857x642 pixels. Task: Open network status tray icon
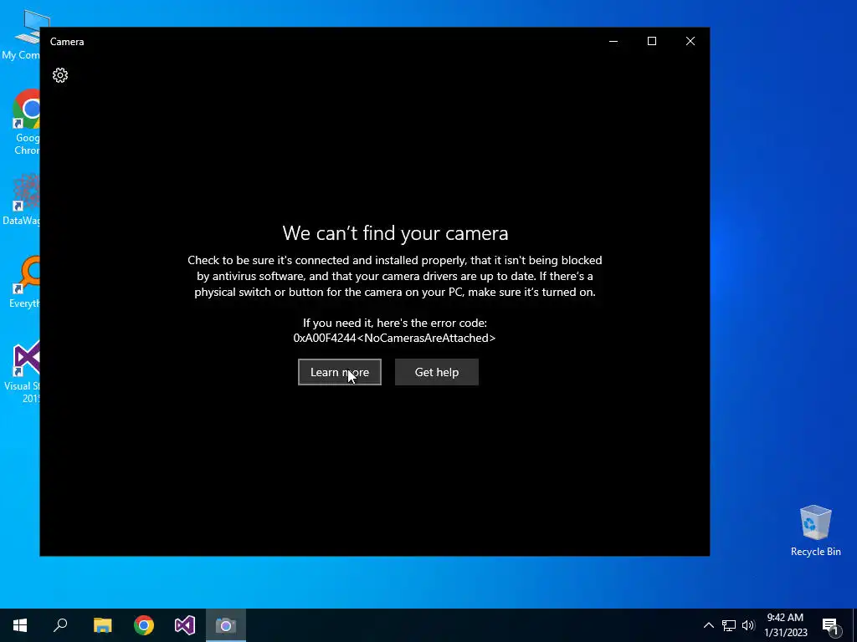click(x=729, y=625)
